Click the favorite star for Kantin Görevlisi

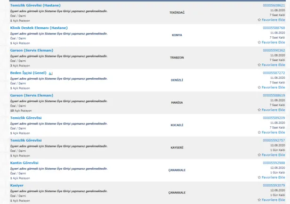coord(259,178)
